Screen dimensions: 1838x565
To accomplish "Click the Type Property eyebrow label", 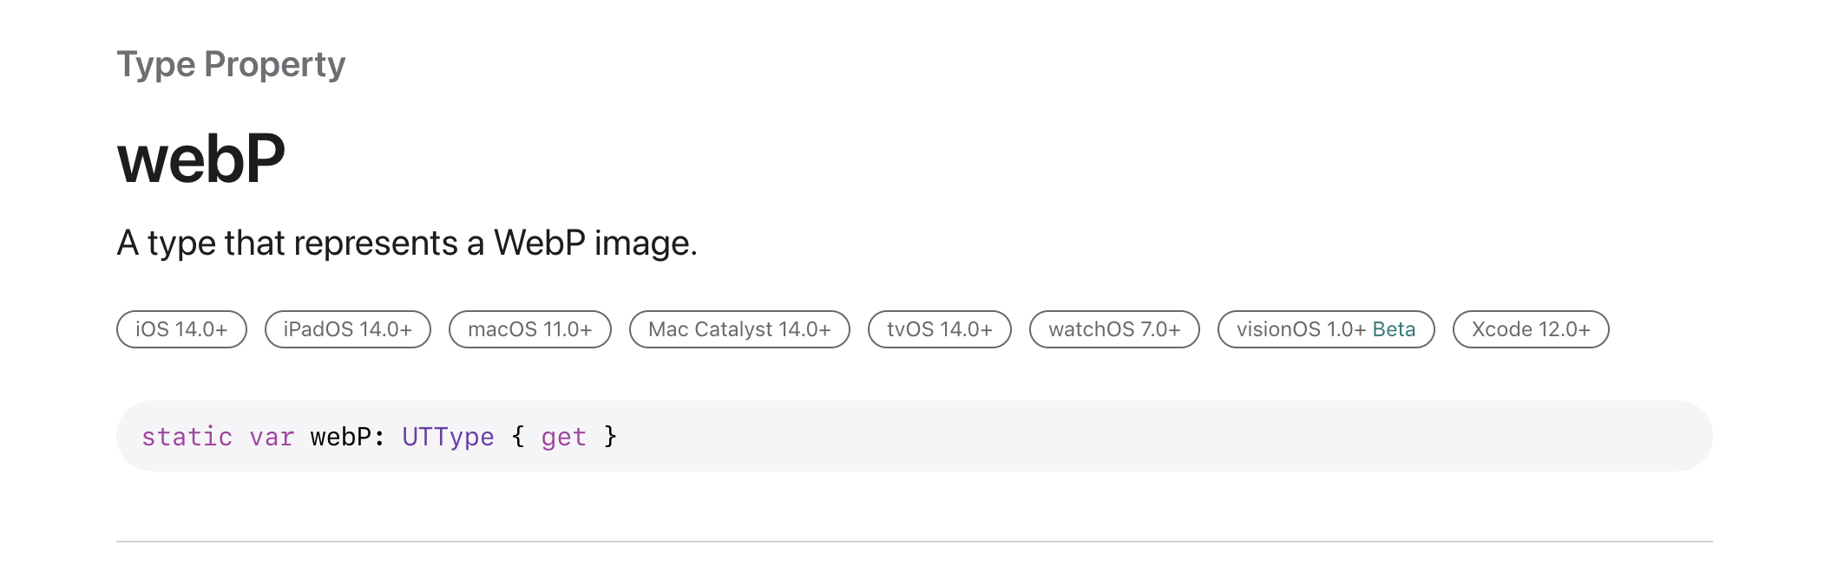I will coord(231,65).
